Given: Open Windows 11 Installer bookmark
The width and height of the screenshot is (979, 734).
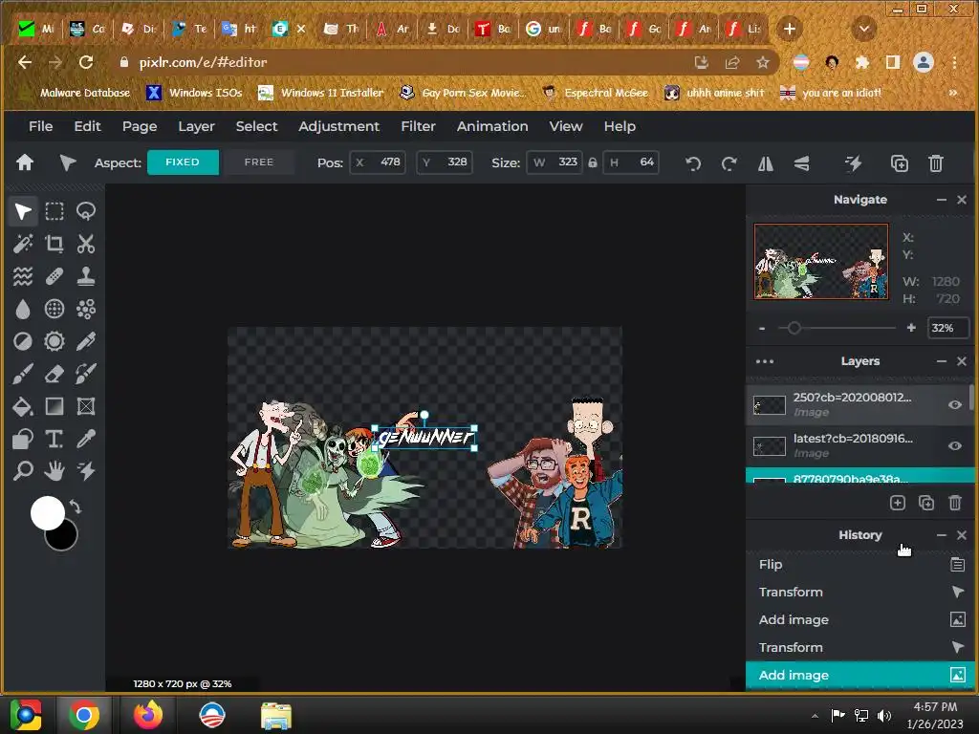Looking at the screenshot, I should click(x=321, y=93).
